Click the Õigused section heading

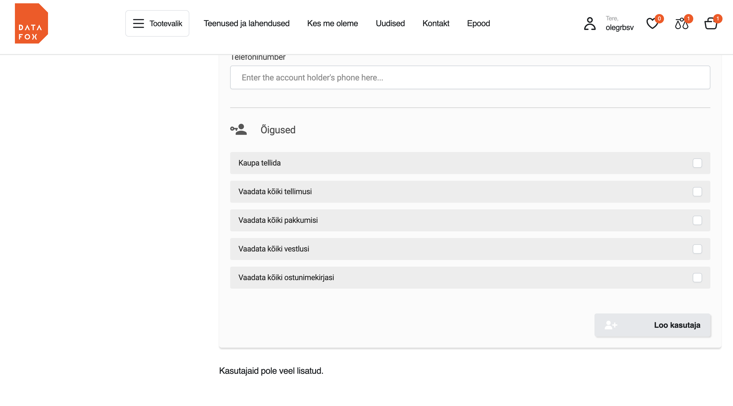coord(278,130)
